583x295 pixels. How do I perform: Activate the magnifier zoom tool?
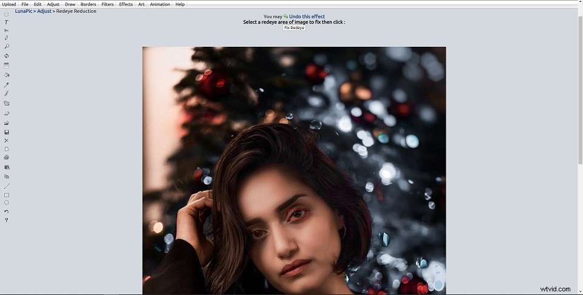(6, 47)
